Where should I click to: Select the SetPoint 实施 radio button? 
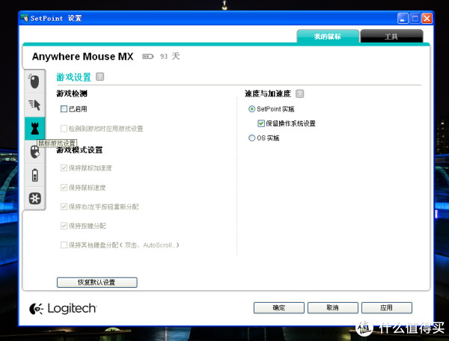click(x=251, y=109)
